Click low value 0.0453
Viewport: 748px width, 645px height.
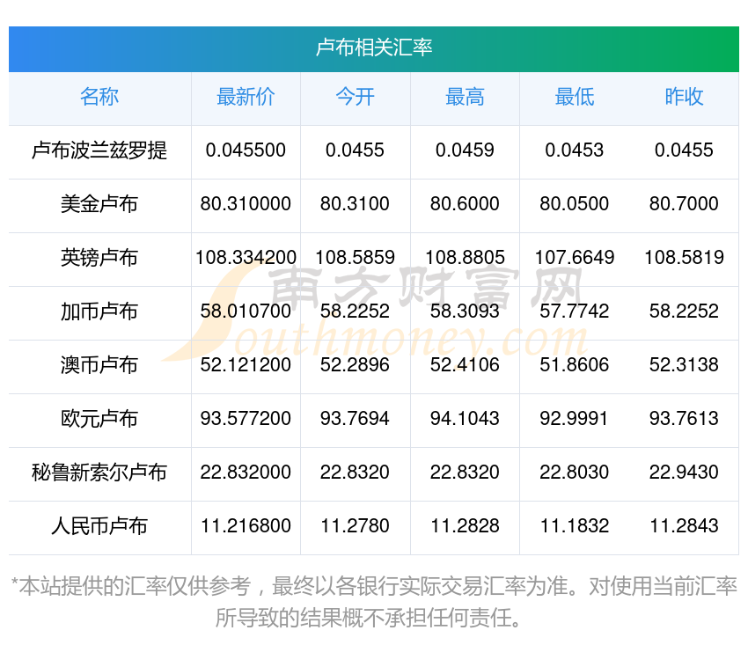[x=575, y=150]
